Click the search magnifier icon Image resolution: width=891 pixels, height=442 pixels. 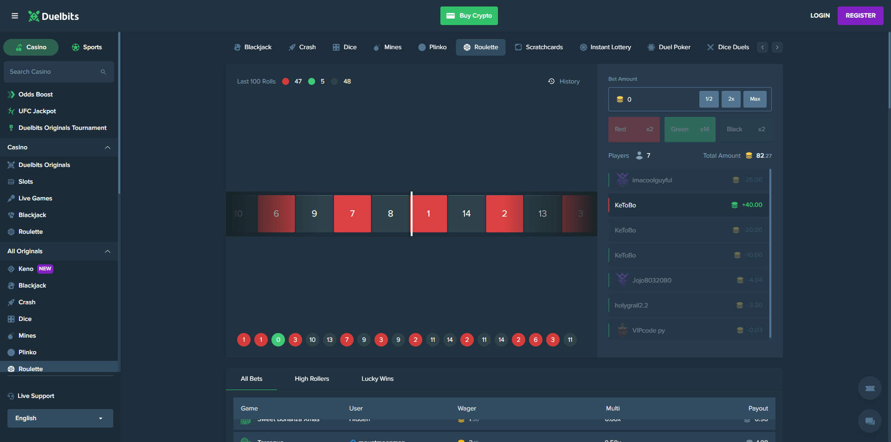click(103, 72)
